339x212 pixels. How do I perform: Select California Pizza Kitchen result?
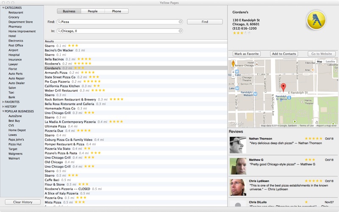point(136,86)
